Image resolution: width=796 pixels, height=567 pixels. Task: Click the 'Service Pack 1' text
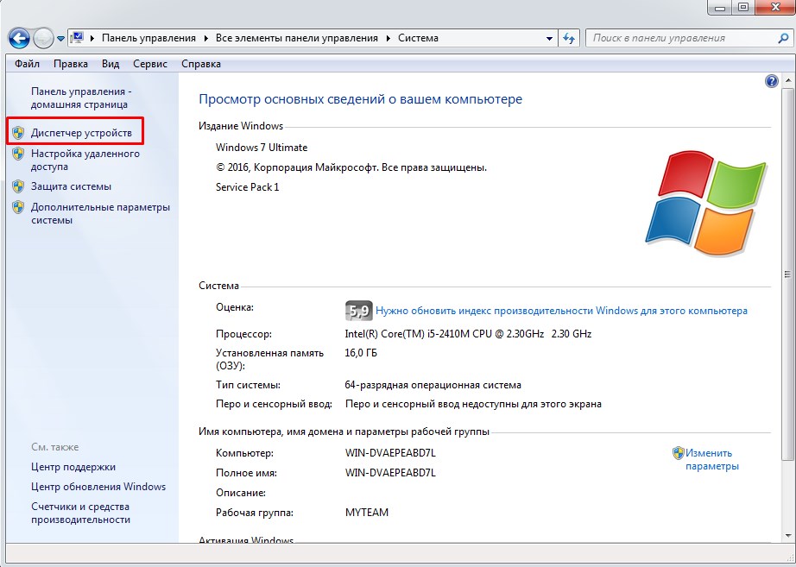point(247,187)
